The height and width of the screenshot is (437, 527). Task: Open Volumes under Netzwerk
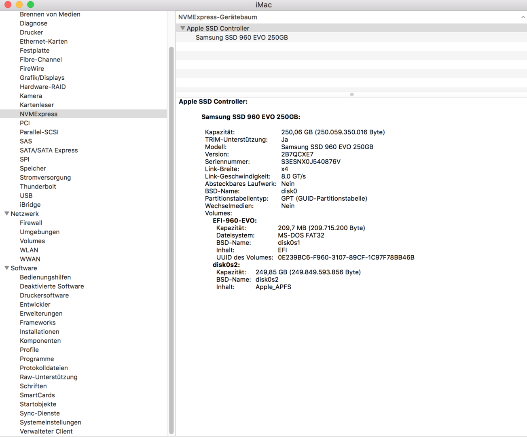tap(32, 241)
